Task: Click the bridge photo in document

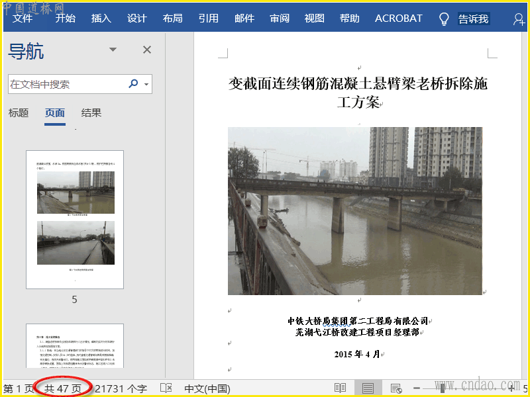Action: click(355, 211)
